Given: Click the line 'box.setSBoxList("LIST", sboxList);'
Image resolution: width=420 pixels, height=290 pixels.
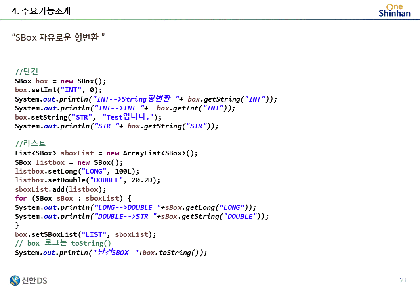Looking at the screenshot, I should pyautogui.click(x=86, y=234).
